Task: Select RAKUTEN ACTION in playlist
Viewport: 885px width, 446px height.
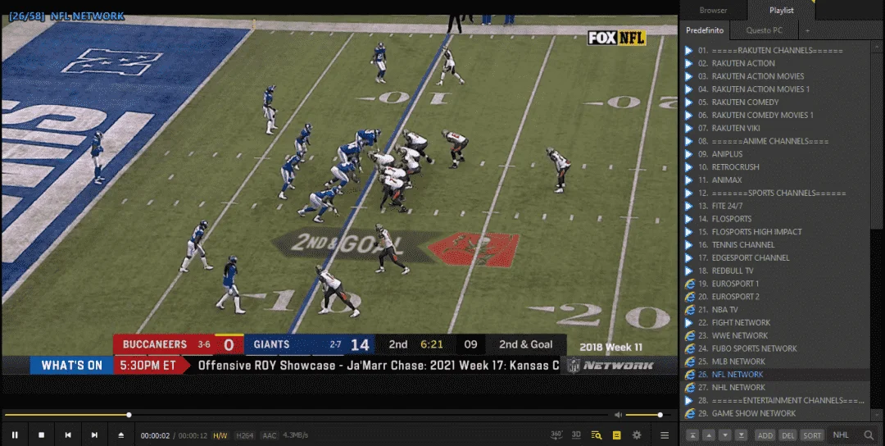Action: click(777, 63)
